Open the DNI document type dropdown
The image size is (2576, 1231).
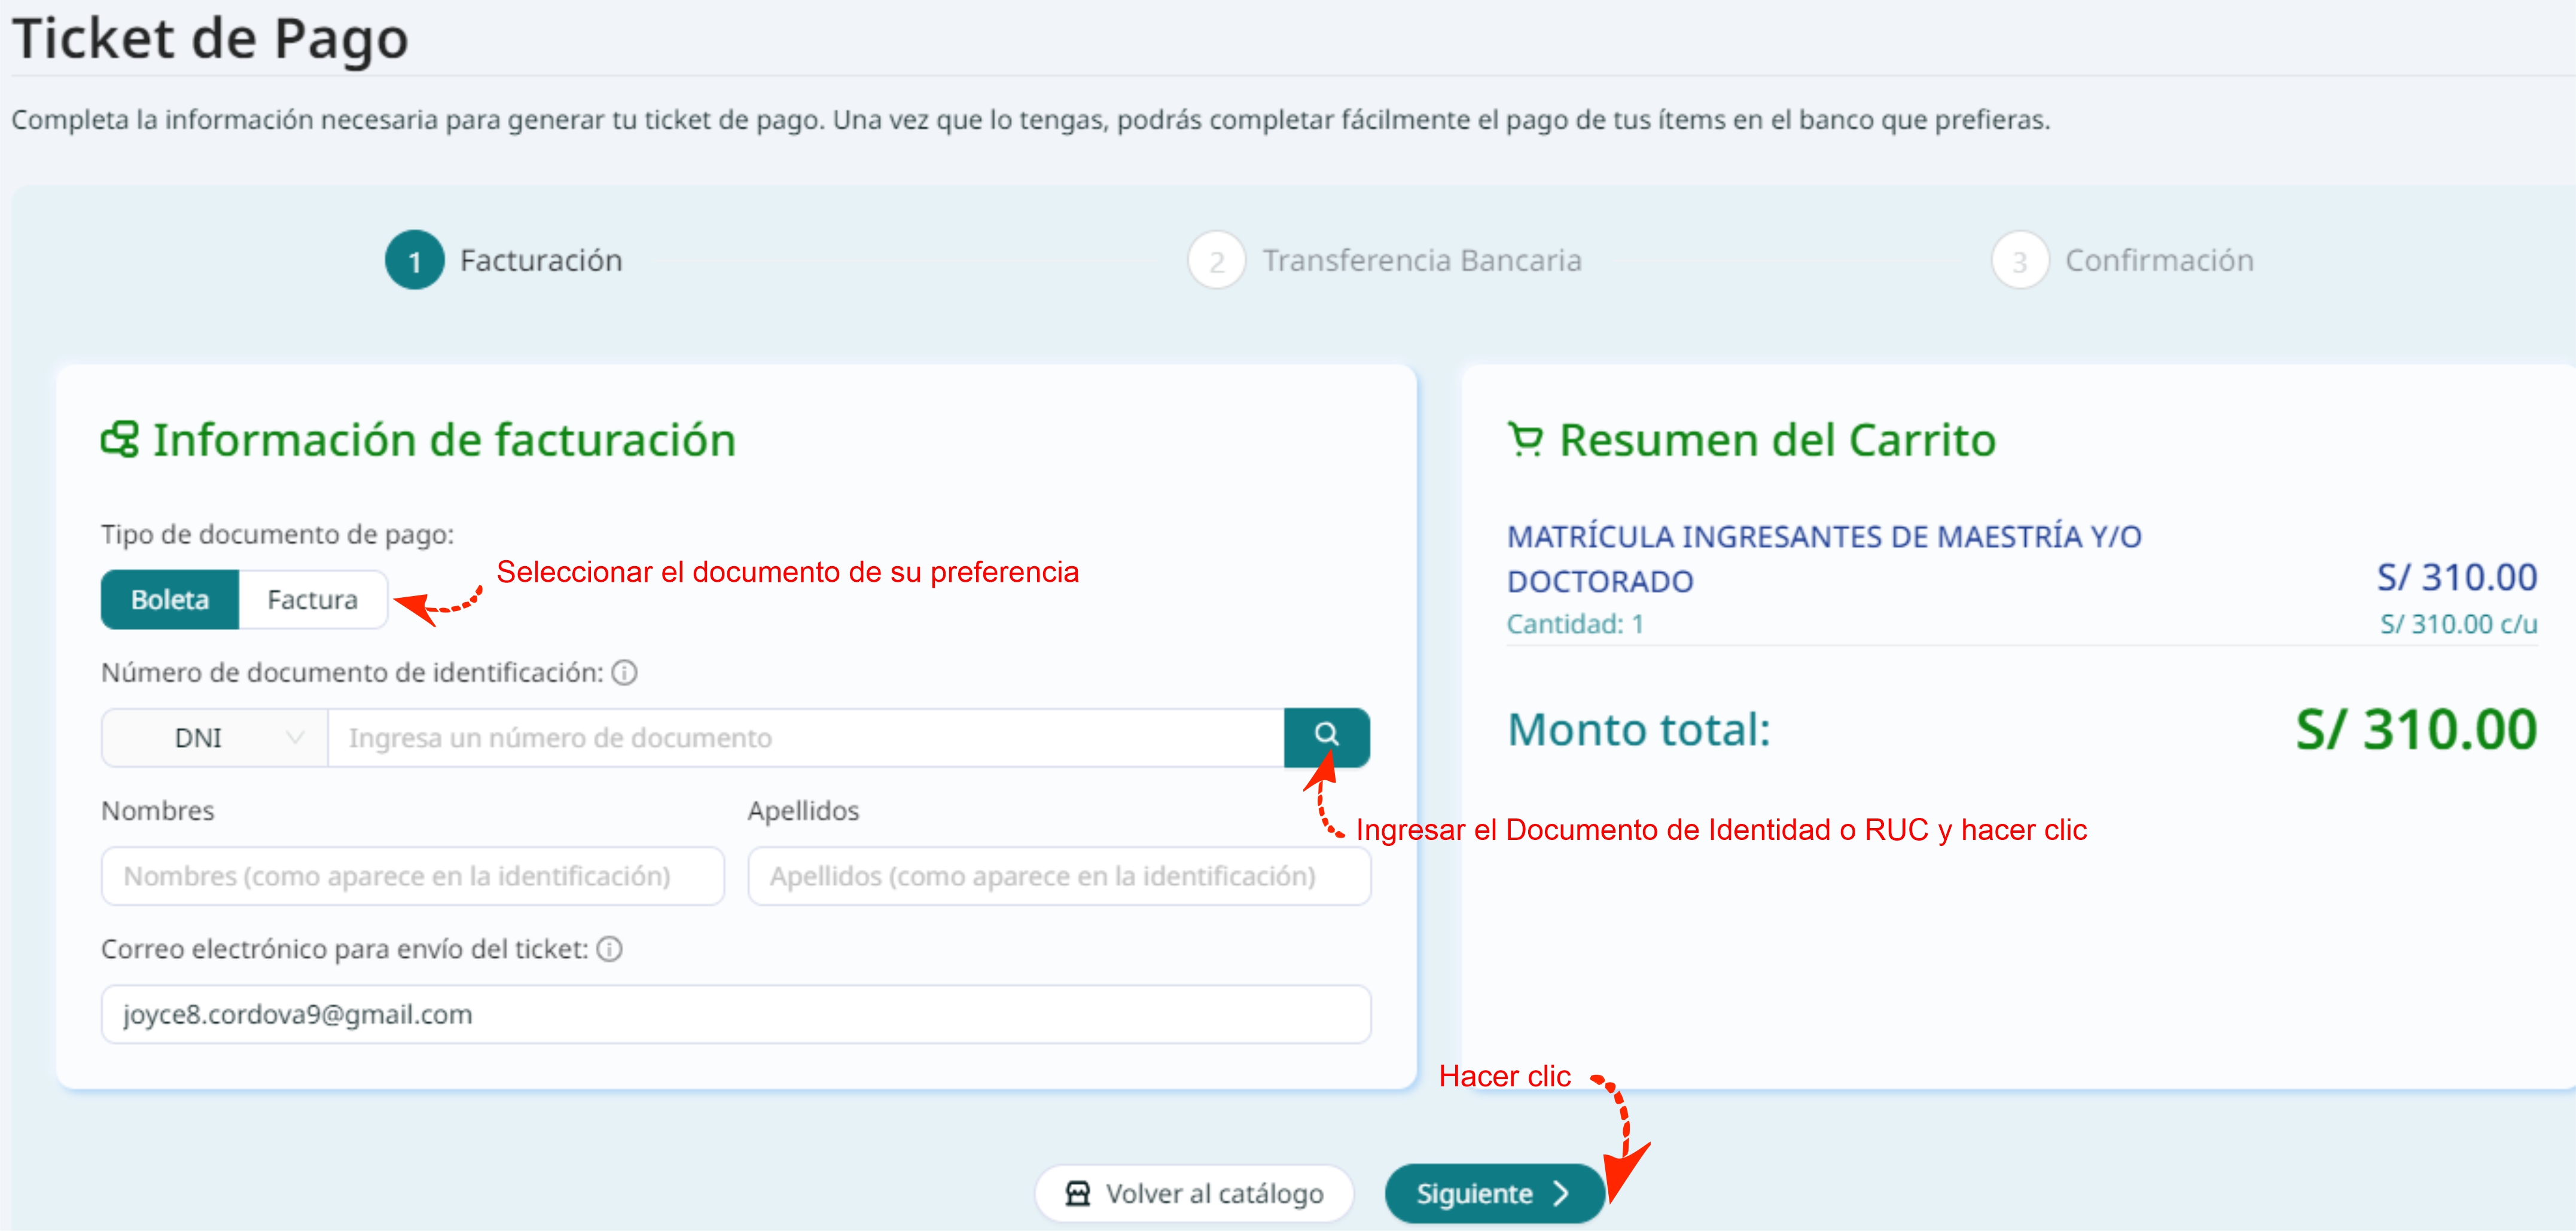point(215,737)
